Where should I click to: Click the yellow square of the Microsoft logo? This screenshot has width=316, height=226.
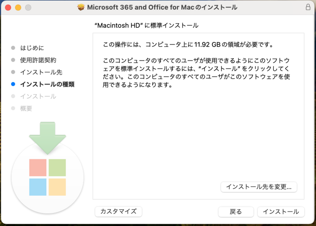click(57, 187)
